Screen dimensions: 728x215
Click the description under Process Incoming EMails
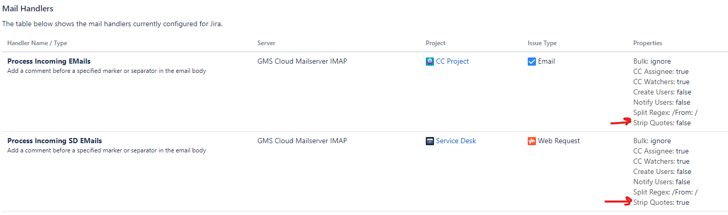point(107,71)
